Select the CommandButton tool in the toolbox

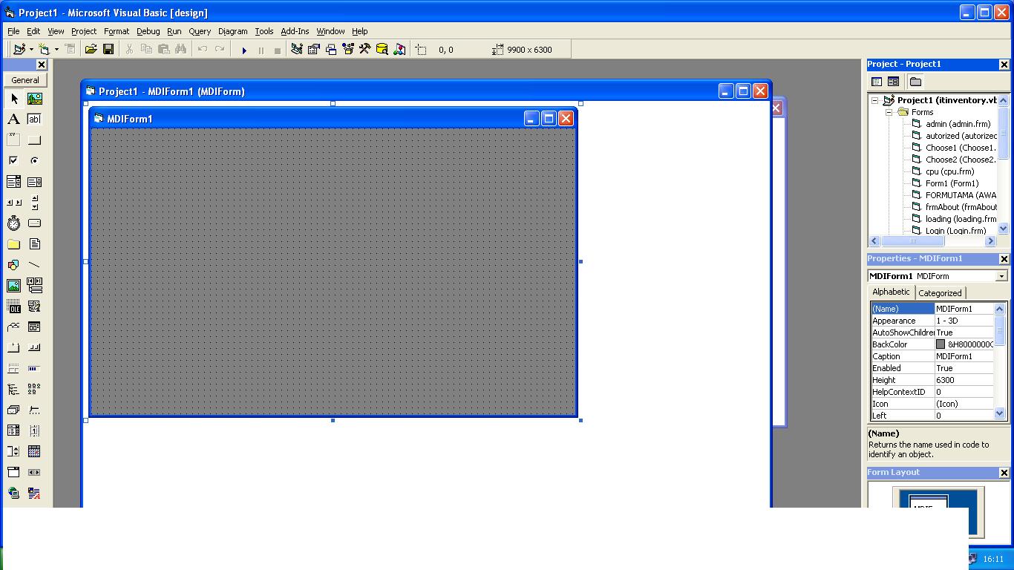pos(34,140)
